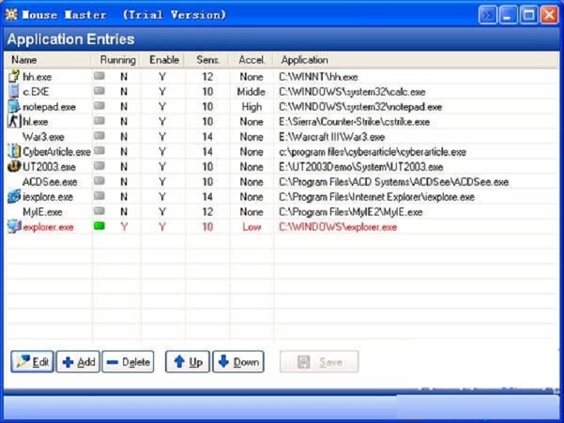Click gray running indicator for War3.exe

(x=99, y=137)
